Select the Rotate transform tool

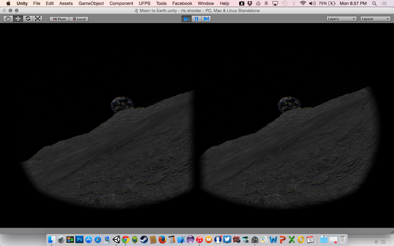28,19
